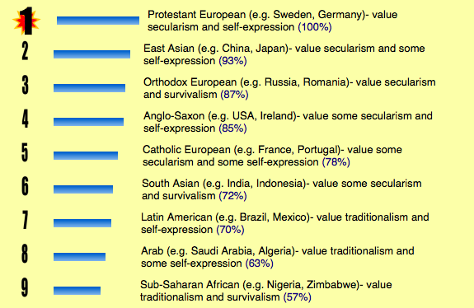Click the East Asian blue bar

[x=92, y=54]
